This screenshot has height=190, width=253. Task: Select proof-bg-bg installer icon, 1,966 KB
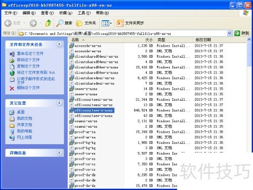pyautogui.click(x=71, y=142)
